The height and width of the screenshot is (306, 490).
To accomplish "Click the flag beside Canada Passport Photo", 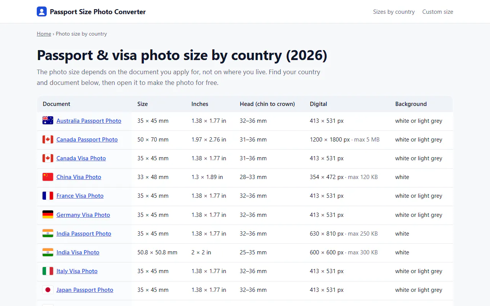I will pos(48,139).
